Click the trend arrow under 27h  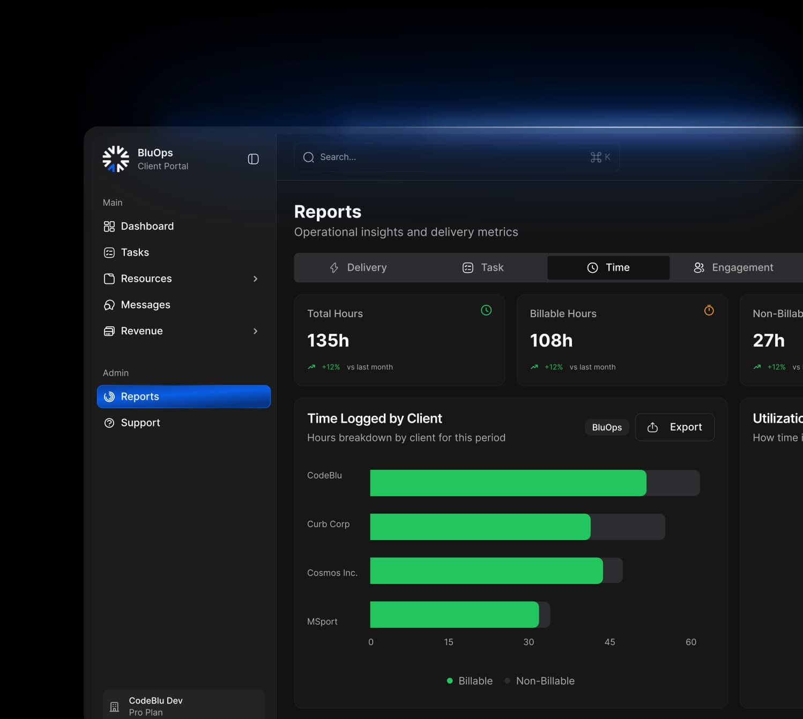[x=757, y=367]
